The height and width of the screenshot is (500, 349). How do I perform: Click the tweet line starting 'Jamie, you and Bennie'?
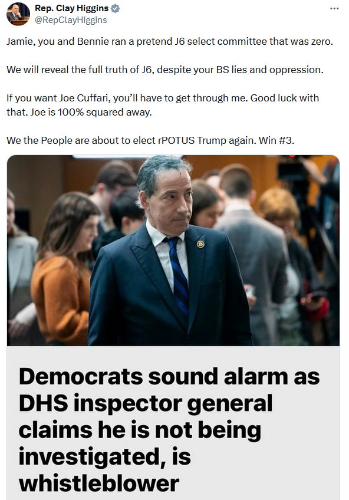point(170,41)
